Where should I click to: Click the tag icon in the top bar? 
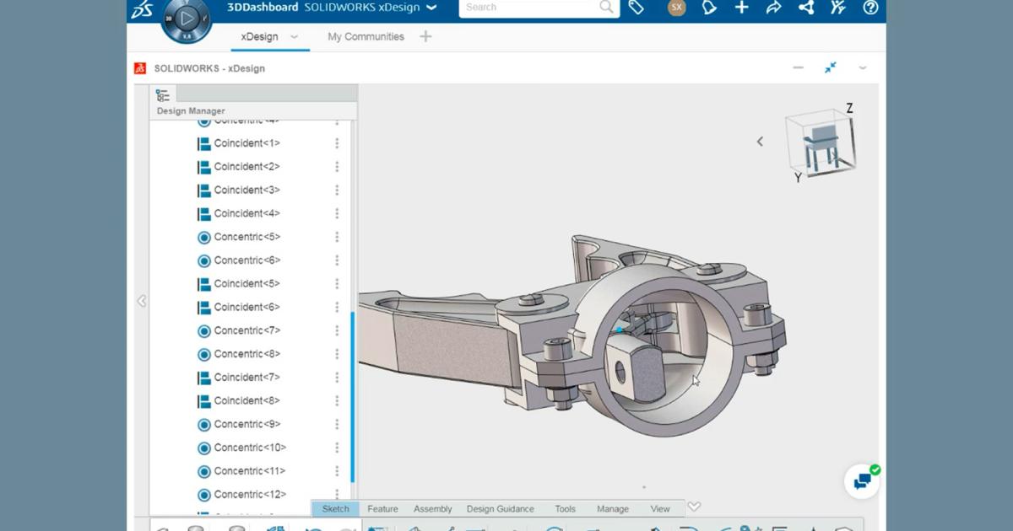(637, 8)
